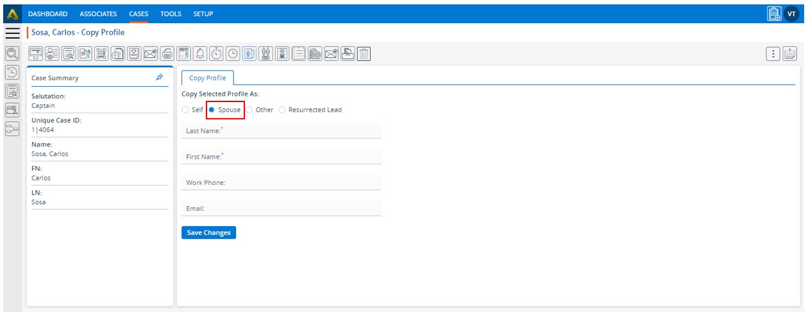
Task: Open the VT user avatar menu
Action: [791, 13]
